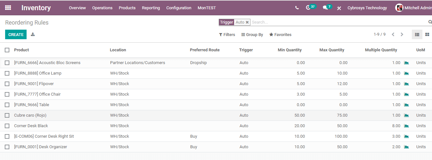Sort by Multiple Quantity header
This screenshot has height=160, width=432.
[x=381, y=50]
